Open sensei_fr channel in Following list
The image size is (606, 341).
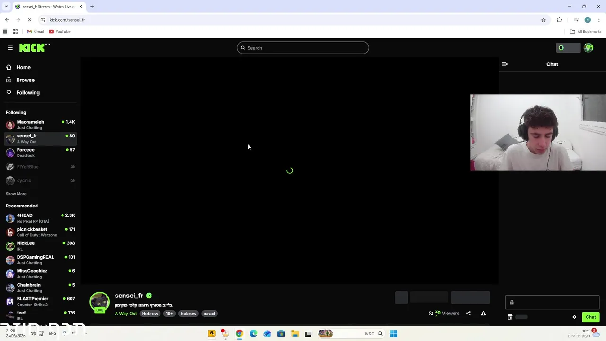(x=40, y=138)
